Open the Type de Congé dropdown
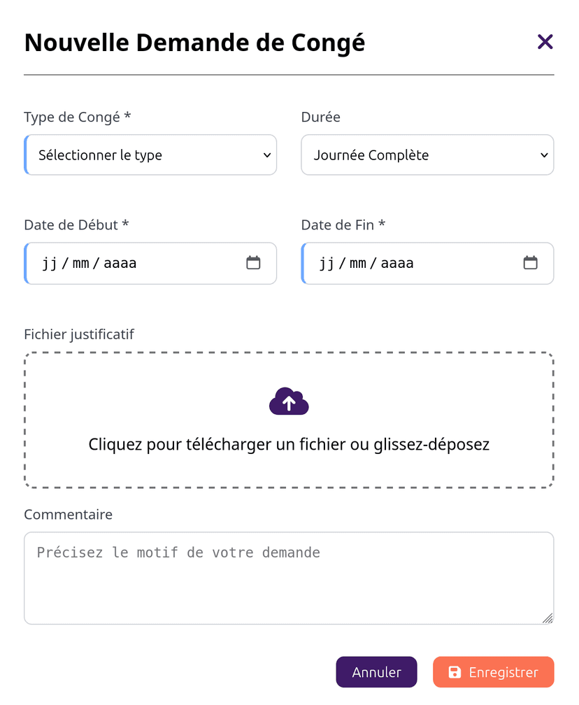579x705 pixels. point(150,155)
